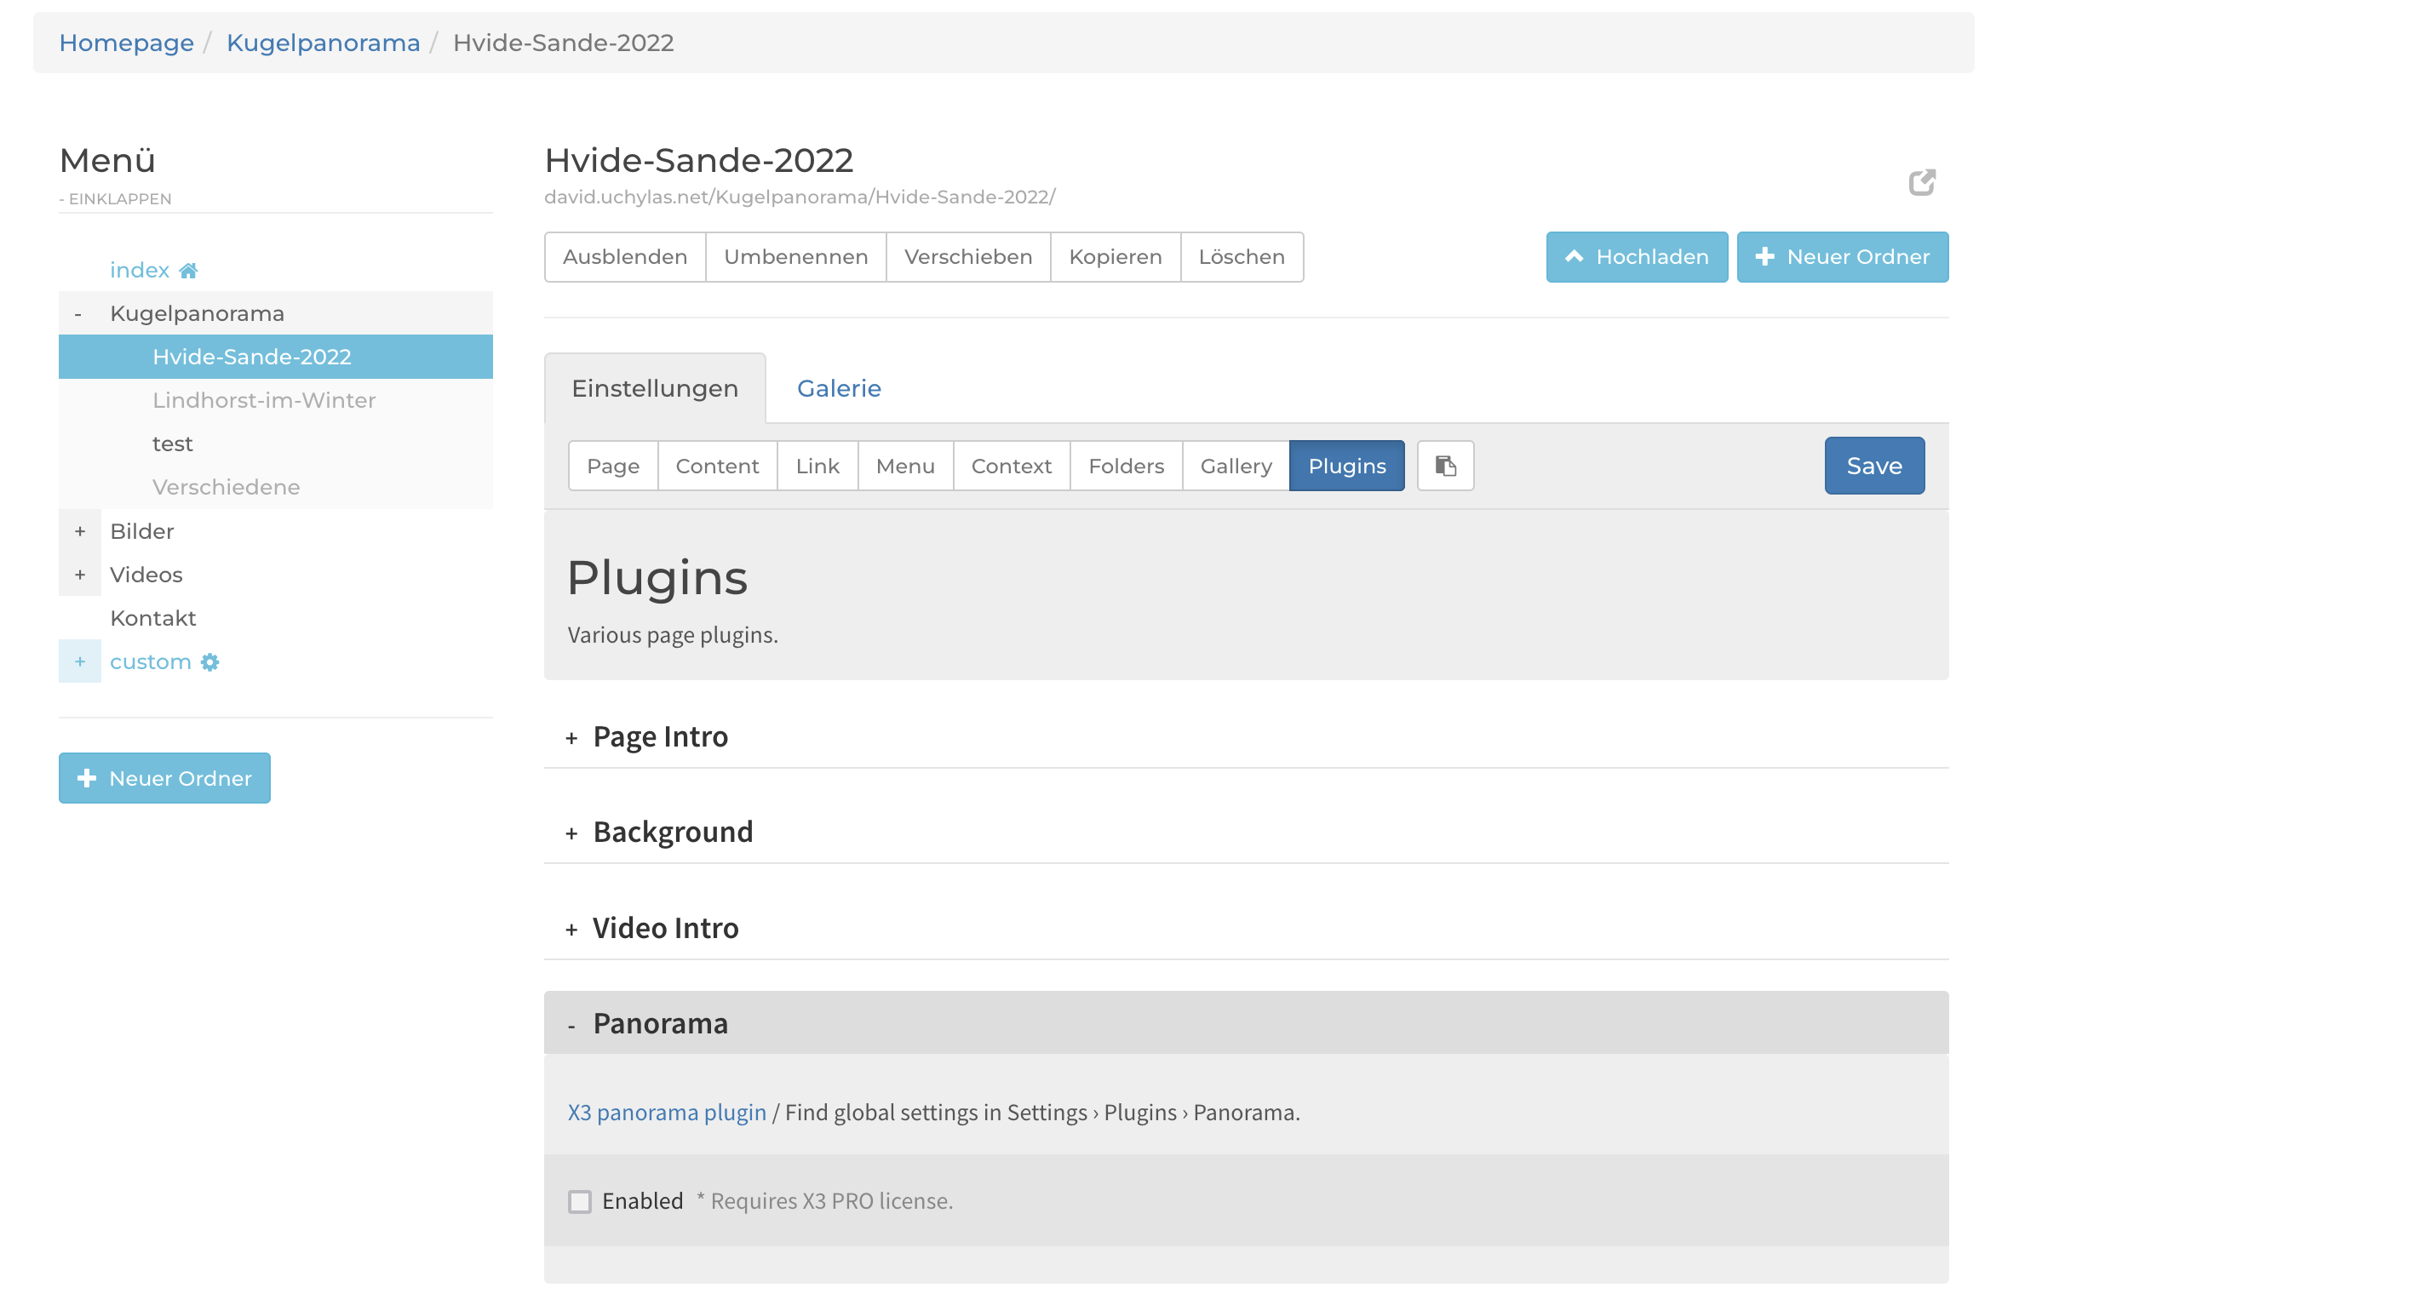Click Neuer Ordner button under menu
Viewport: 2415px width, 1299px height.
pos(165,778)
